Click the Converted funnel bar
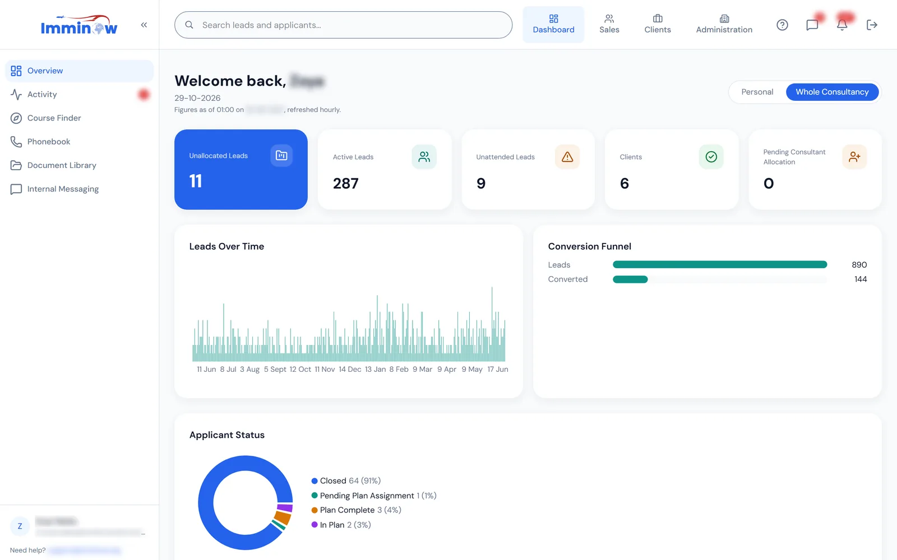 pos(630,279)
